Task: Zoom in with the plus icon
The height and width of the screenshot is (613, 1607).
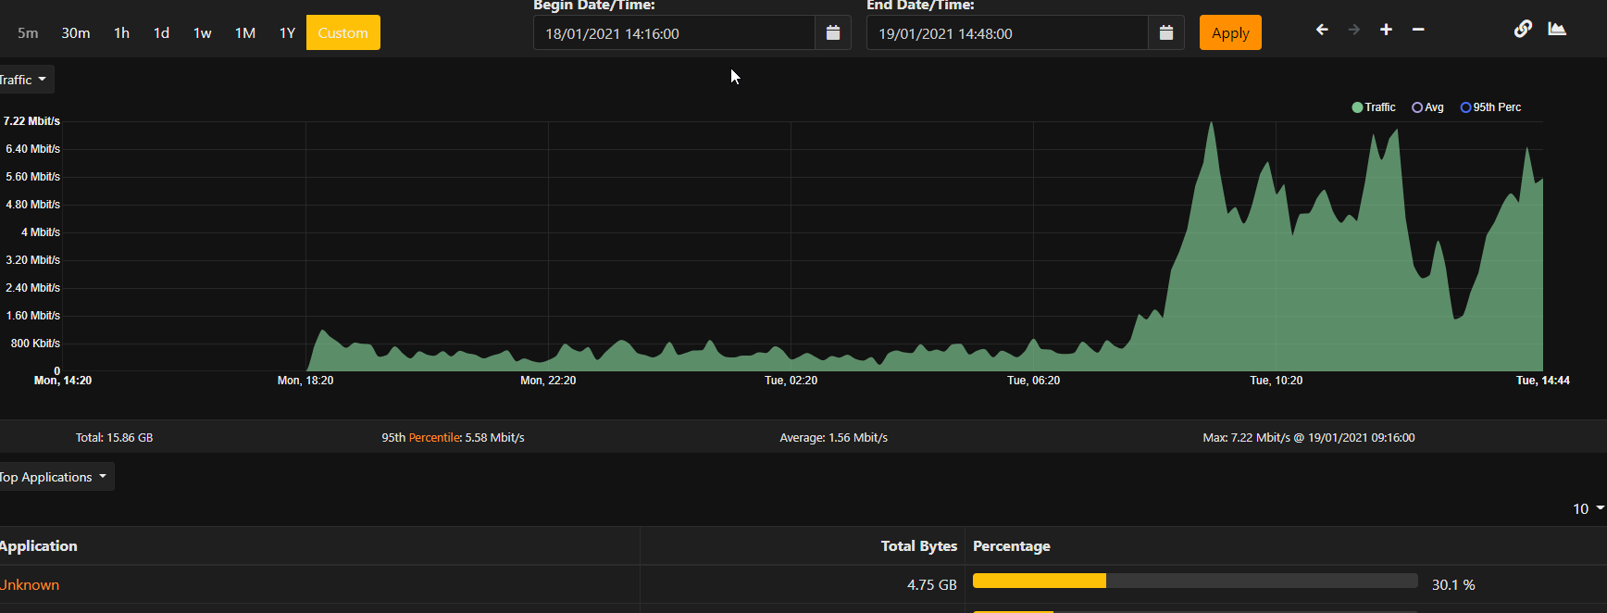Action: [1386, 30]
